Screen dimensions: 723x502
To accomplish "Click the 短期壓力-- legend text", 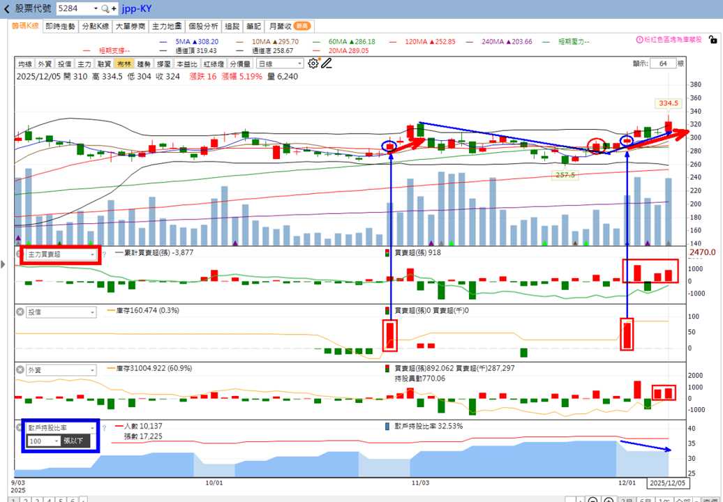I will pyautogui.click(x=574, y=41).
